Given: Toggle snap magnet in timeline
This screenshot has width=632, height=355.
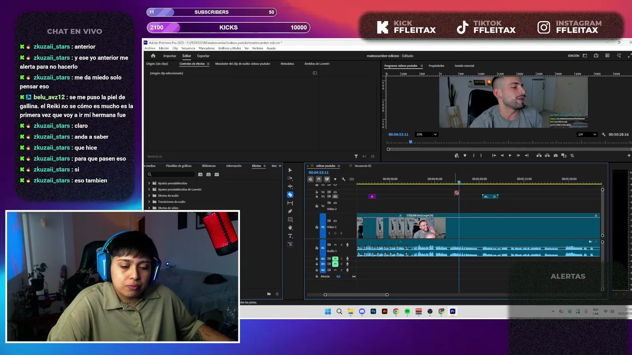Looking at the screenshot, I should point(318,179).
